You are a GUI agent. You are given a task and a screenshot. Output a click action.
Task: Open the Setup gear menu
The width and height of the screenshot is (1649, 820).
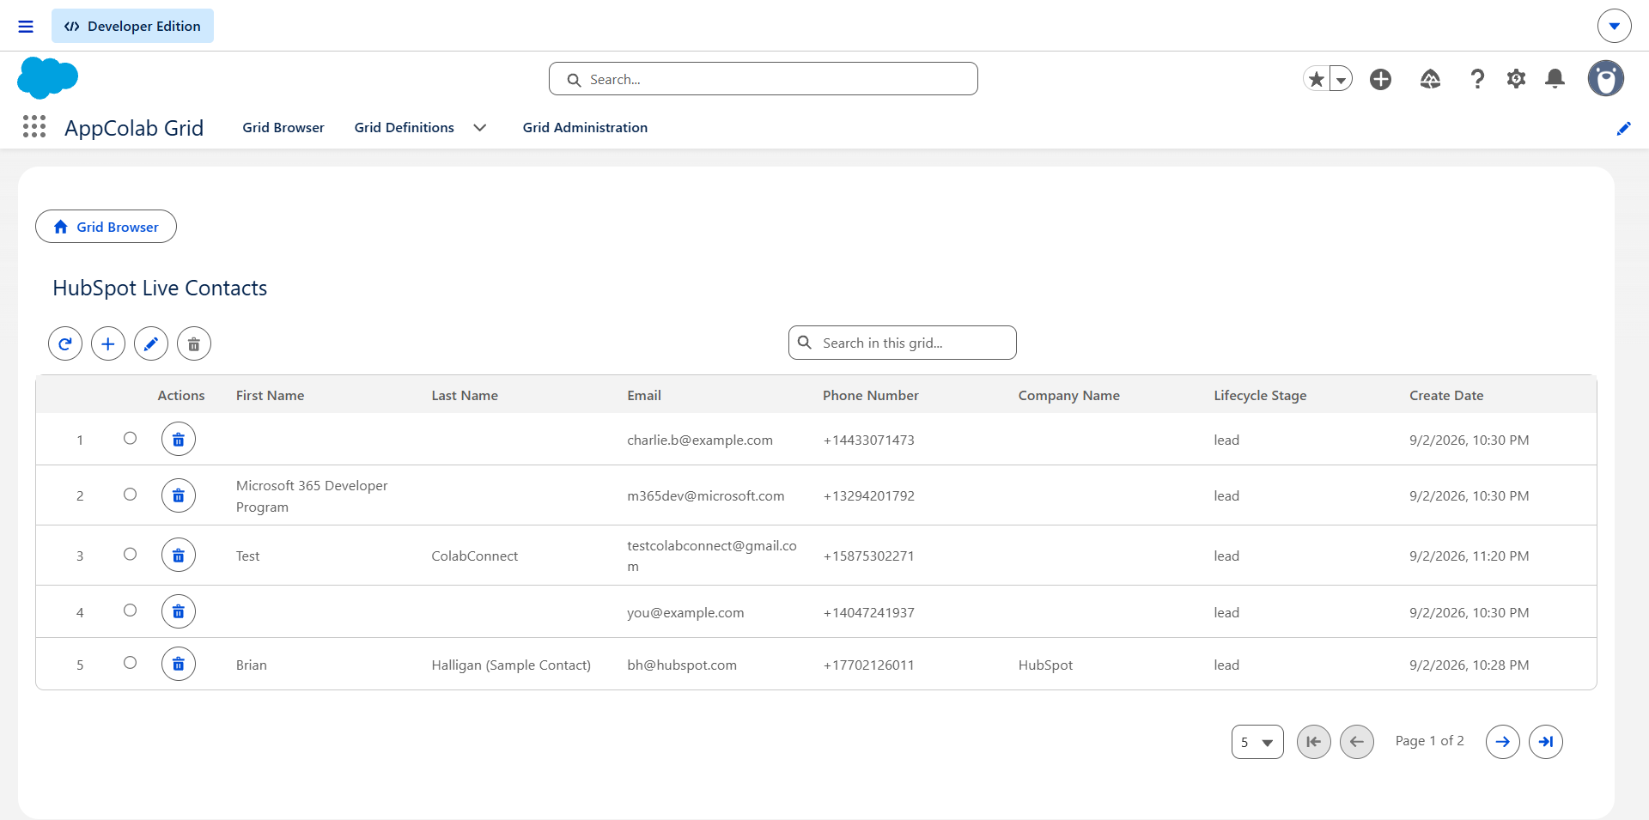(x=1516, y=79)
